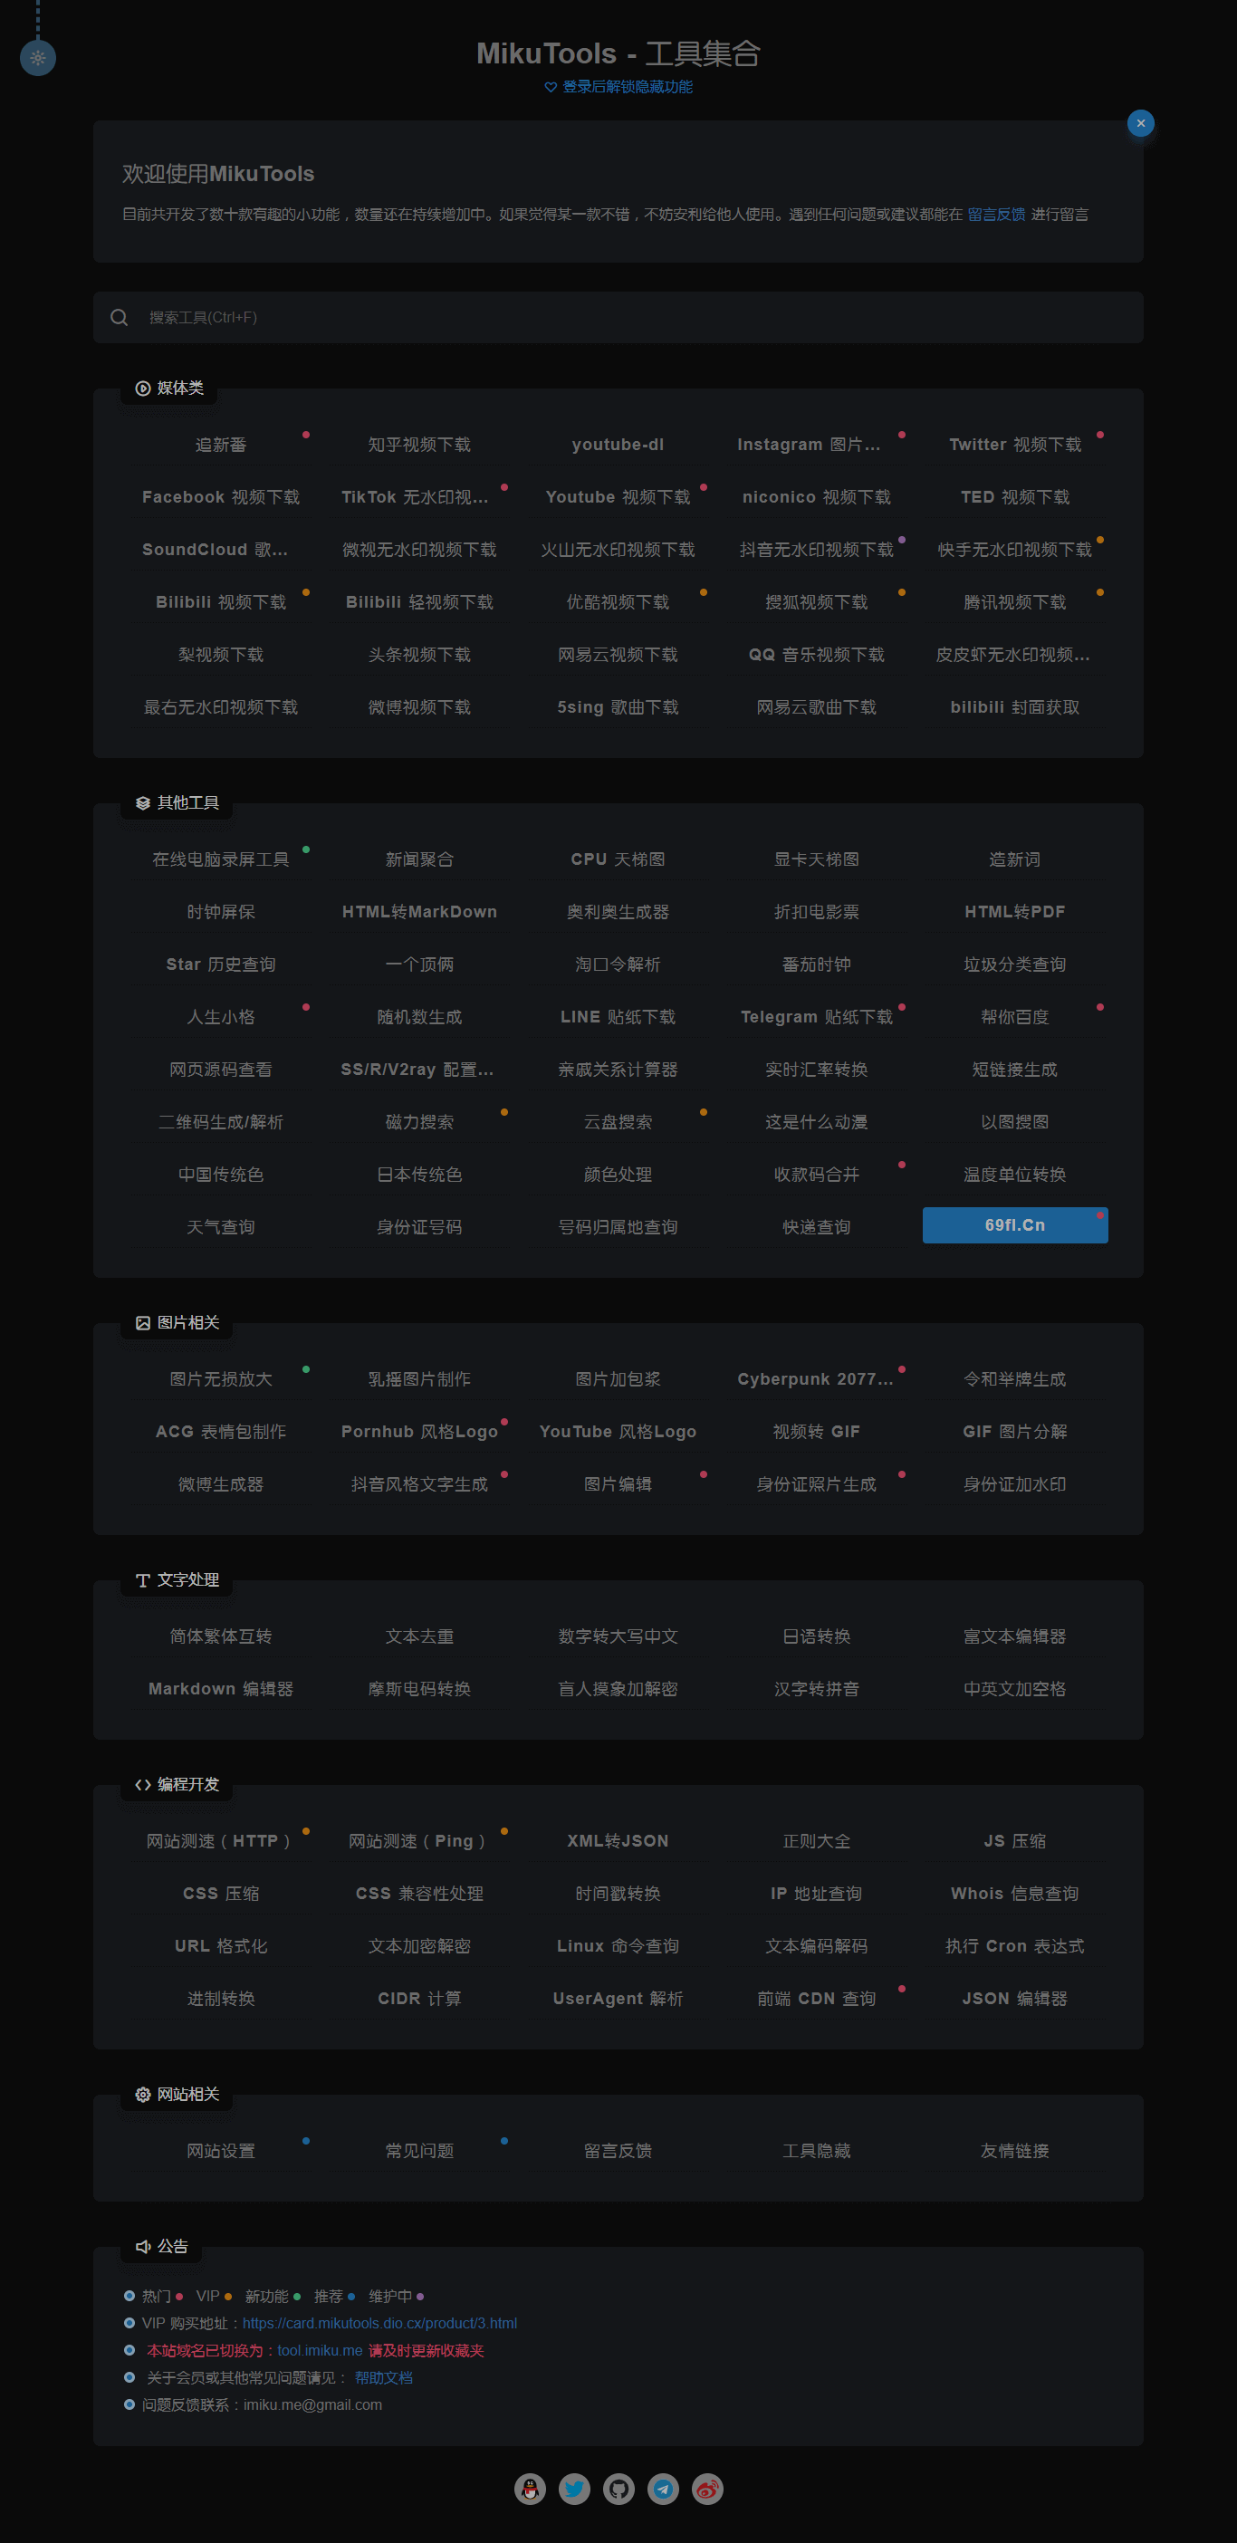The width and height of the screenshot is (1237, 2543).
Task: Open the XML转JSON tool
Action: coord(618,1841)
